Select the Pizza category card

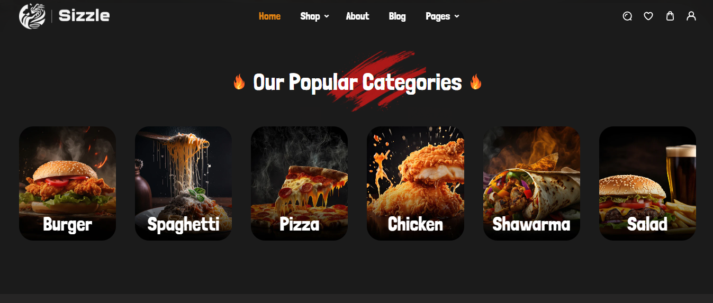[299, 183]
